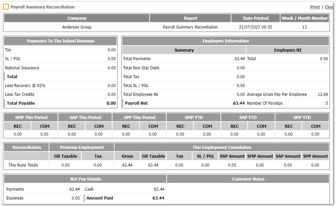Click the Week / Month Number header
Screen dimensions: 336x207
point(305,18)
